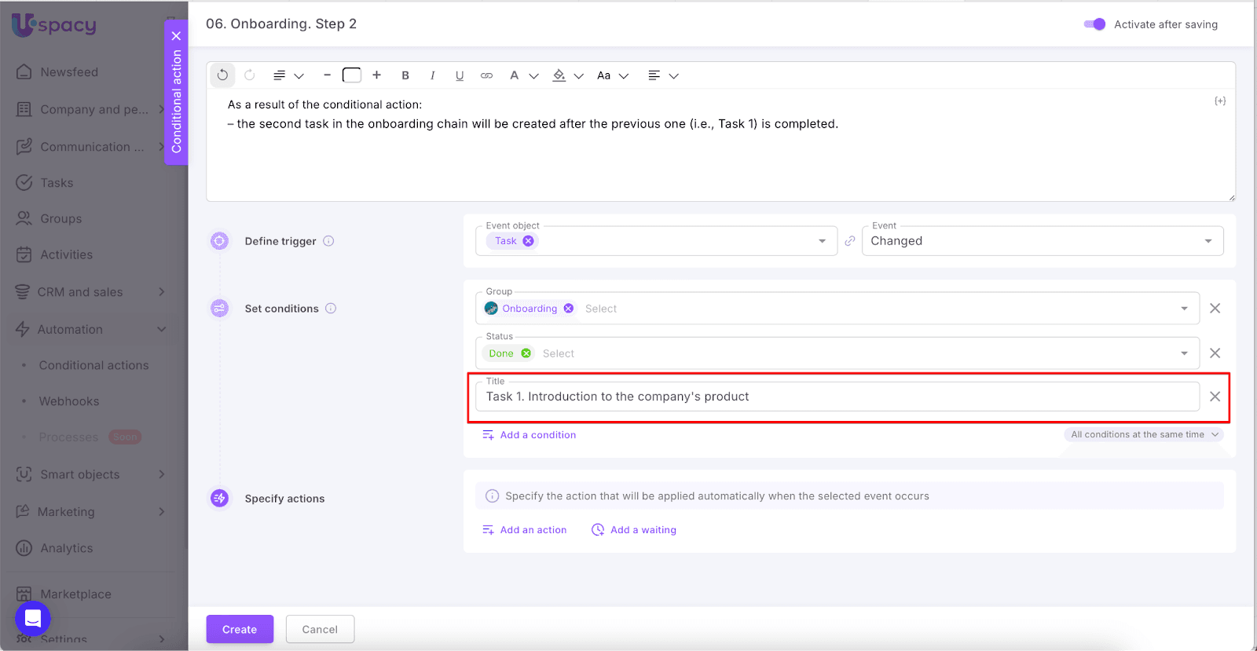
Task: Remove the Title condition row
Action: point(1215,397)
